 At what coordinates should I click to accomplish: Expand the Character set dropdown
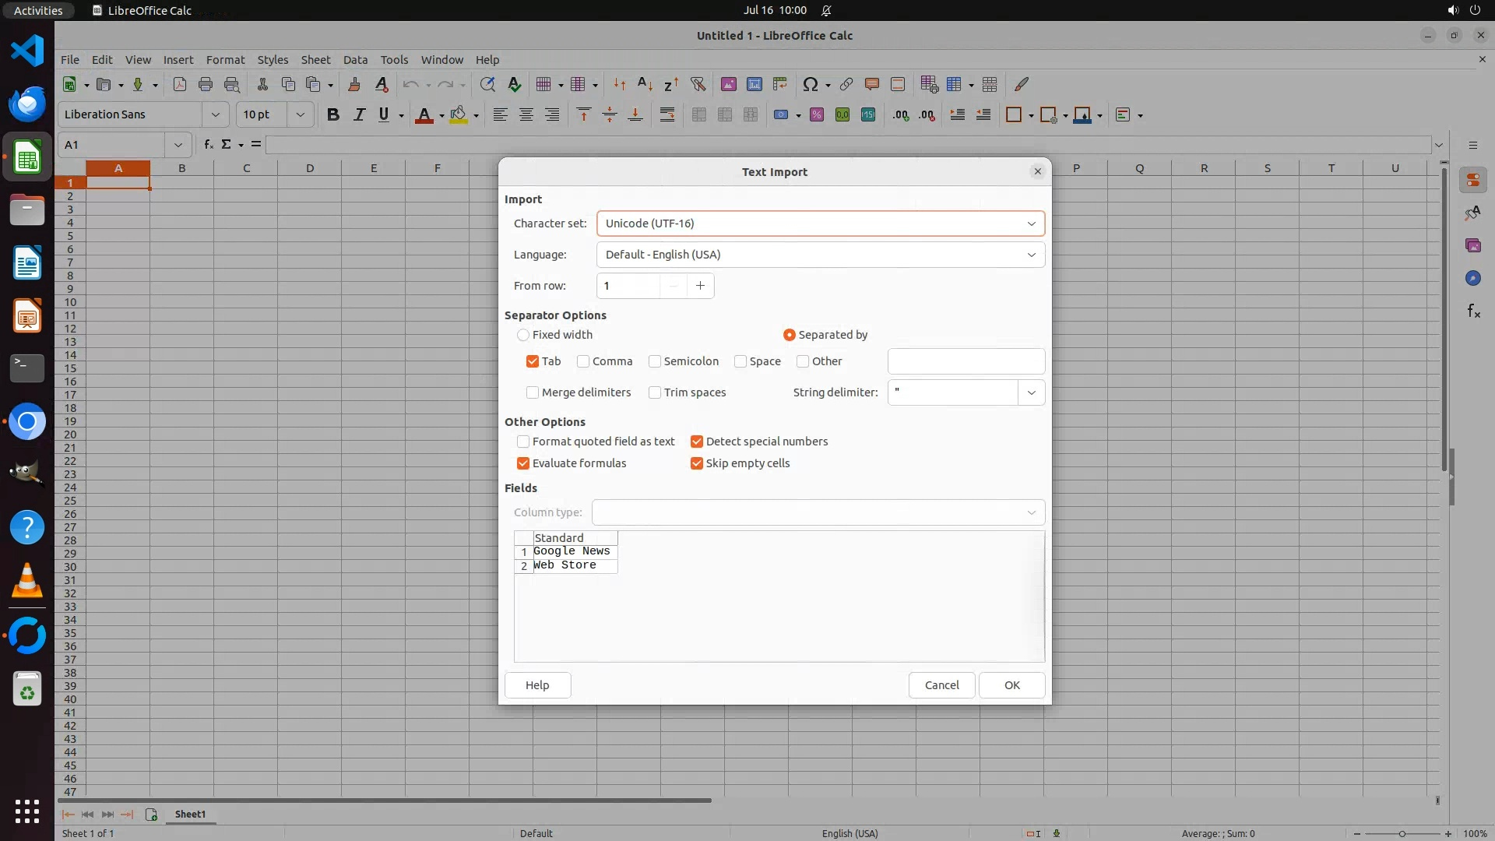(x=1031, y=223)
